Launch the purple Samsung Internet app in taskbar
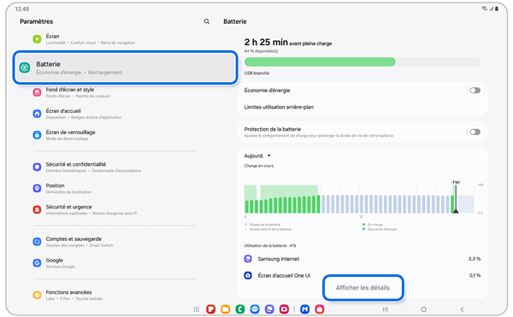 [x=269, y=308]
